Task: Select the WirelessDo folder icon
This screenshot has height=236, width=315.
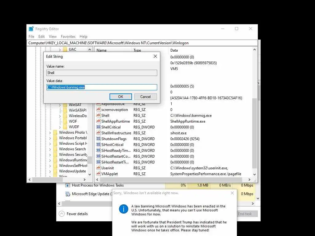Action: [65, 116]
